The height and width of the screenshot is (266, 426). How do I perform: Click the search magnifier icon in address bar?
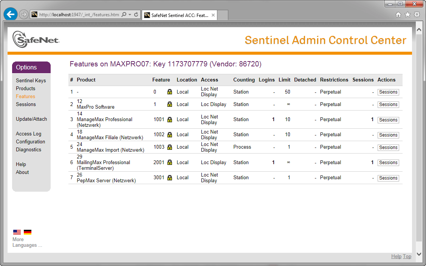(124, 14)
